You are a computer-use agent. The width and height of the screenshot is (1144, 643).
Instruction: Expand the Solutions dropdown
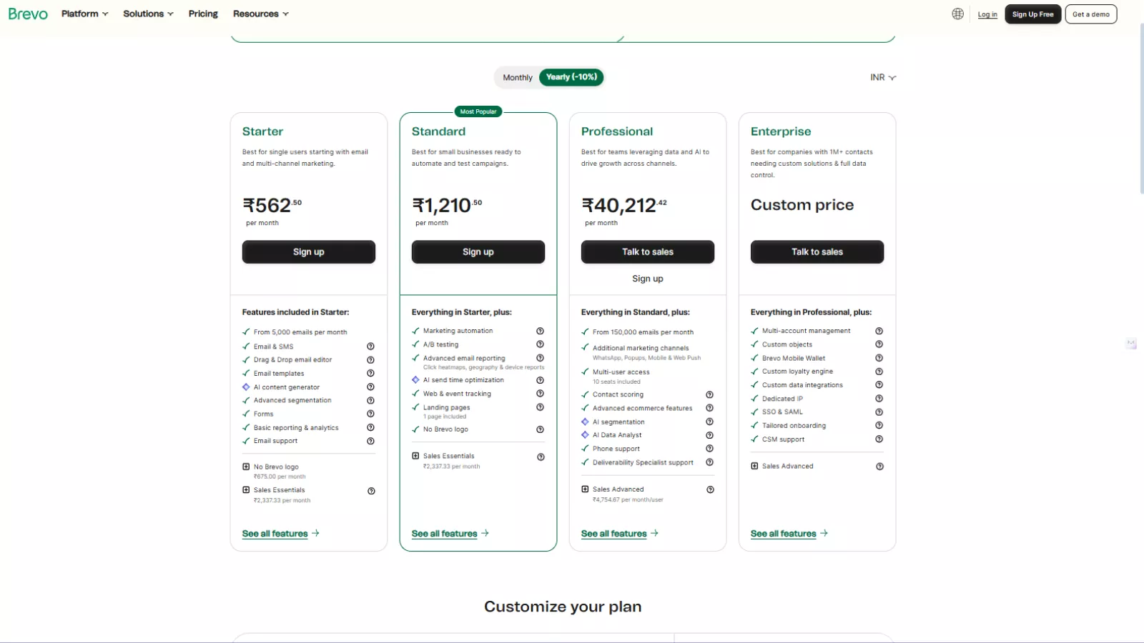click(147, 14)
